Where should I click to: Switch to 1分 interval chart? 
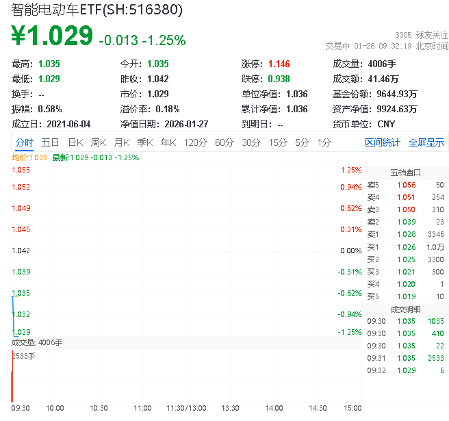[324, 142]
